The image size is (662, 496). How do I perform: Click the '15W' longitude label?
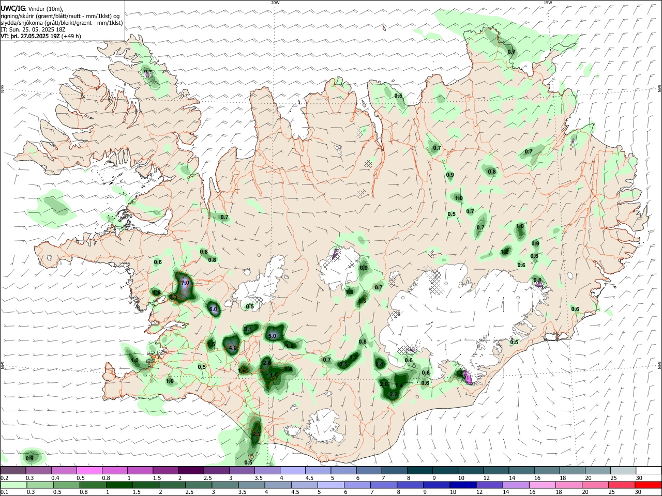[548, 3]
